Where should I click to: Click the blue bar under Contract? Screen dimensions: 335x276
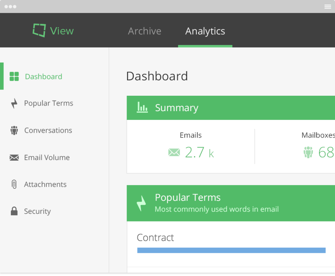231,250
